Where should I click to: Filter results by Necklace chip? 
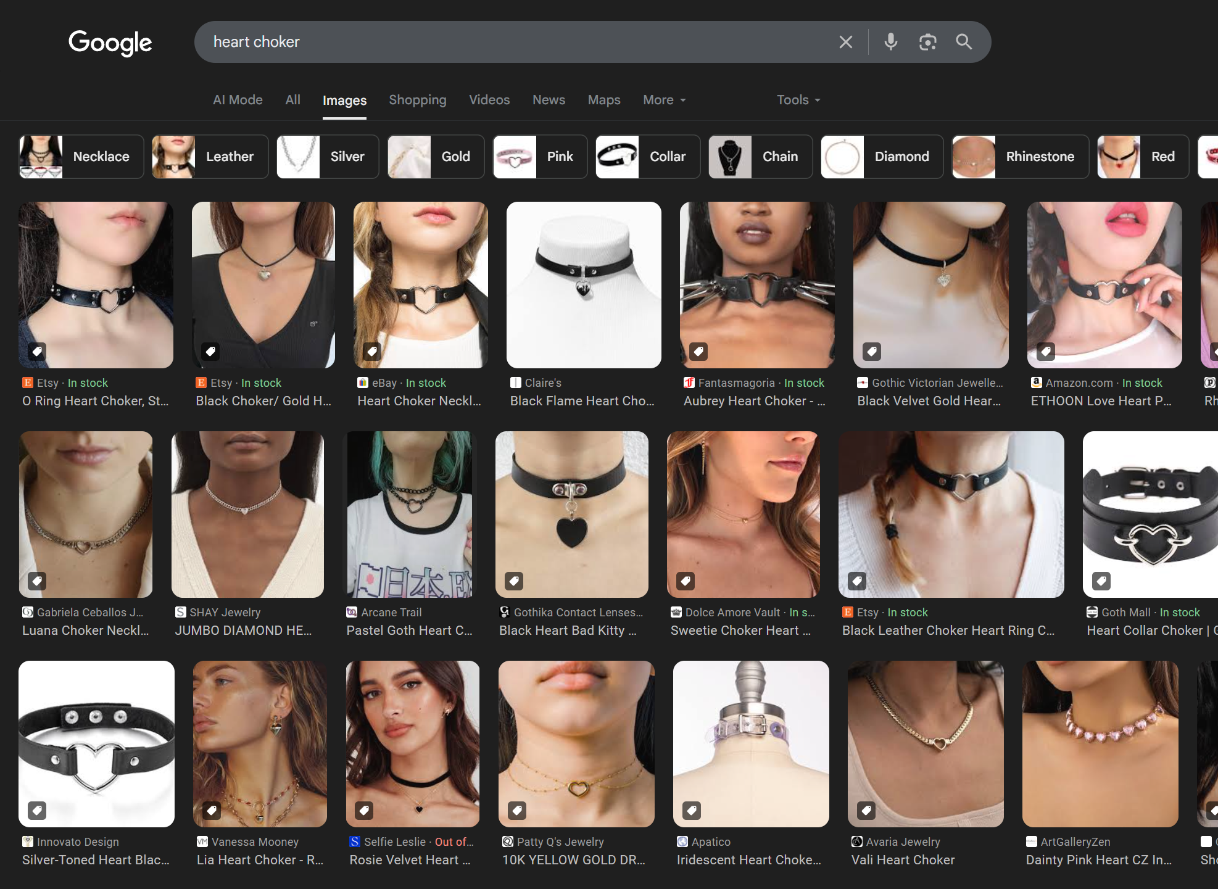point(81,157)
